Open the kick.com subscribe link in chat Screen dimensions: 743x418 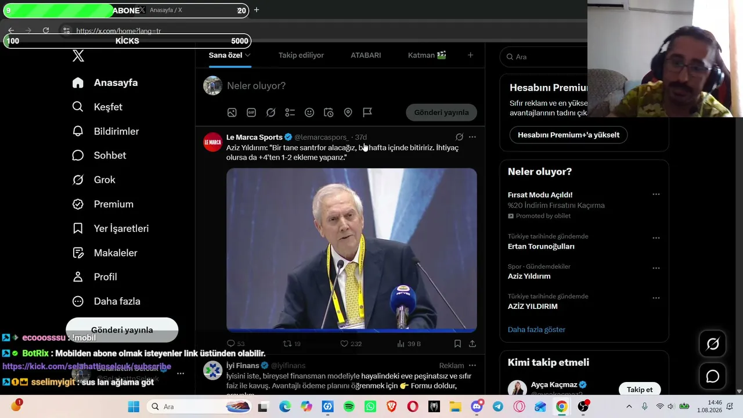pos(86,366)
